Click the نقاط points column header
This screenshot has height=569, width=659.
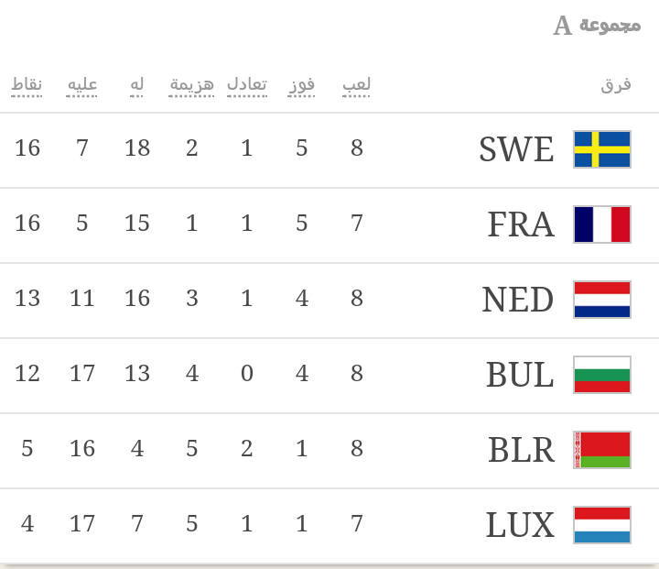[x=27, y=85]
